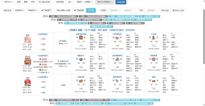The height and width of the screenshot is (106, 205).
Task: Click the quantity 36 for the skewer dish
Action: (x=115, y=63)
